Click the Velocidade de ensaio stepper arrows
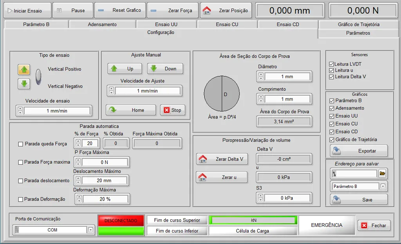This screenshot has height=244, width=401. click(x=20, y=111)
